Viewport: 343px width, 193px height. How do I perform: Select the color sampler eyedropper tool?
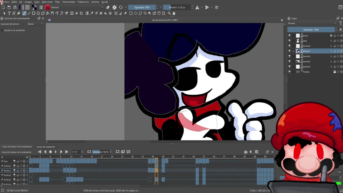92,13
